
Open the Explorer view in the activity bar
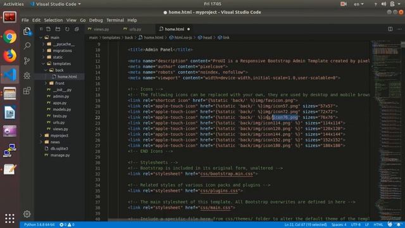coord(27,32)
